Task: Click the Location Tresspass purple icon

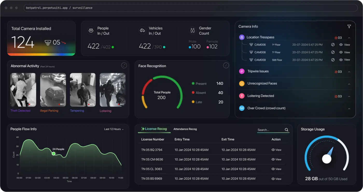Action: [242, 37]
